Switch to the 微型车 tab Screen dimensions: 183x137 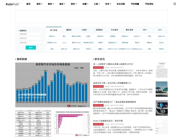coord(69,30)
